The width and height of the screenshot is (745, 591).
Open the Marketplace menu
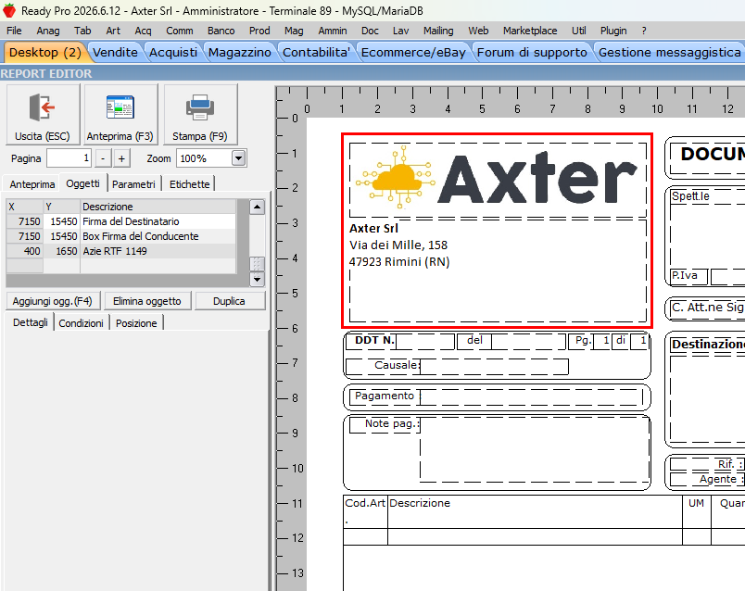[530, 31]
